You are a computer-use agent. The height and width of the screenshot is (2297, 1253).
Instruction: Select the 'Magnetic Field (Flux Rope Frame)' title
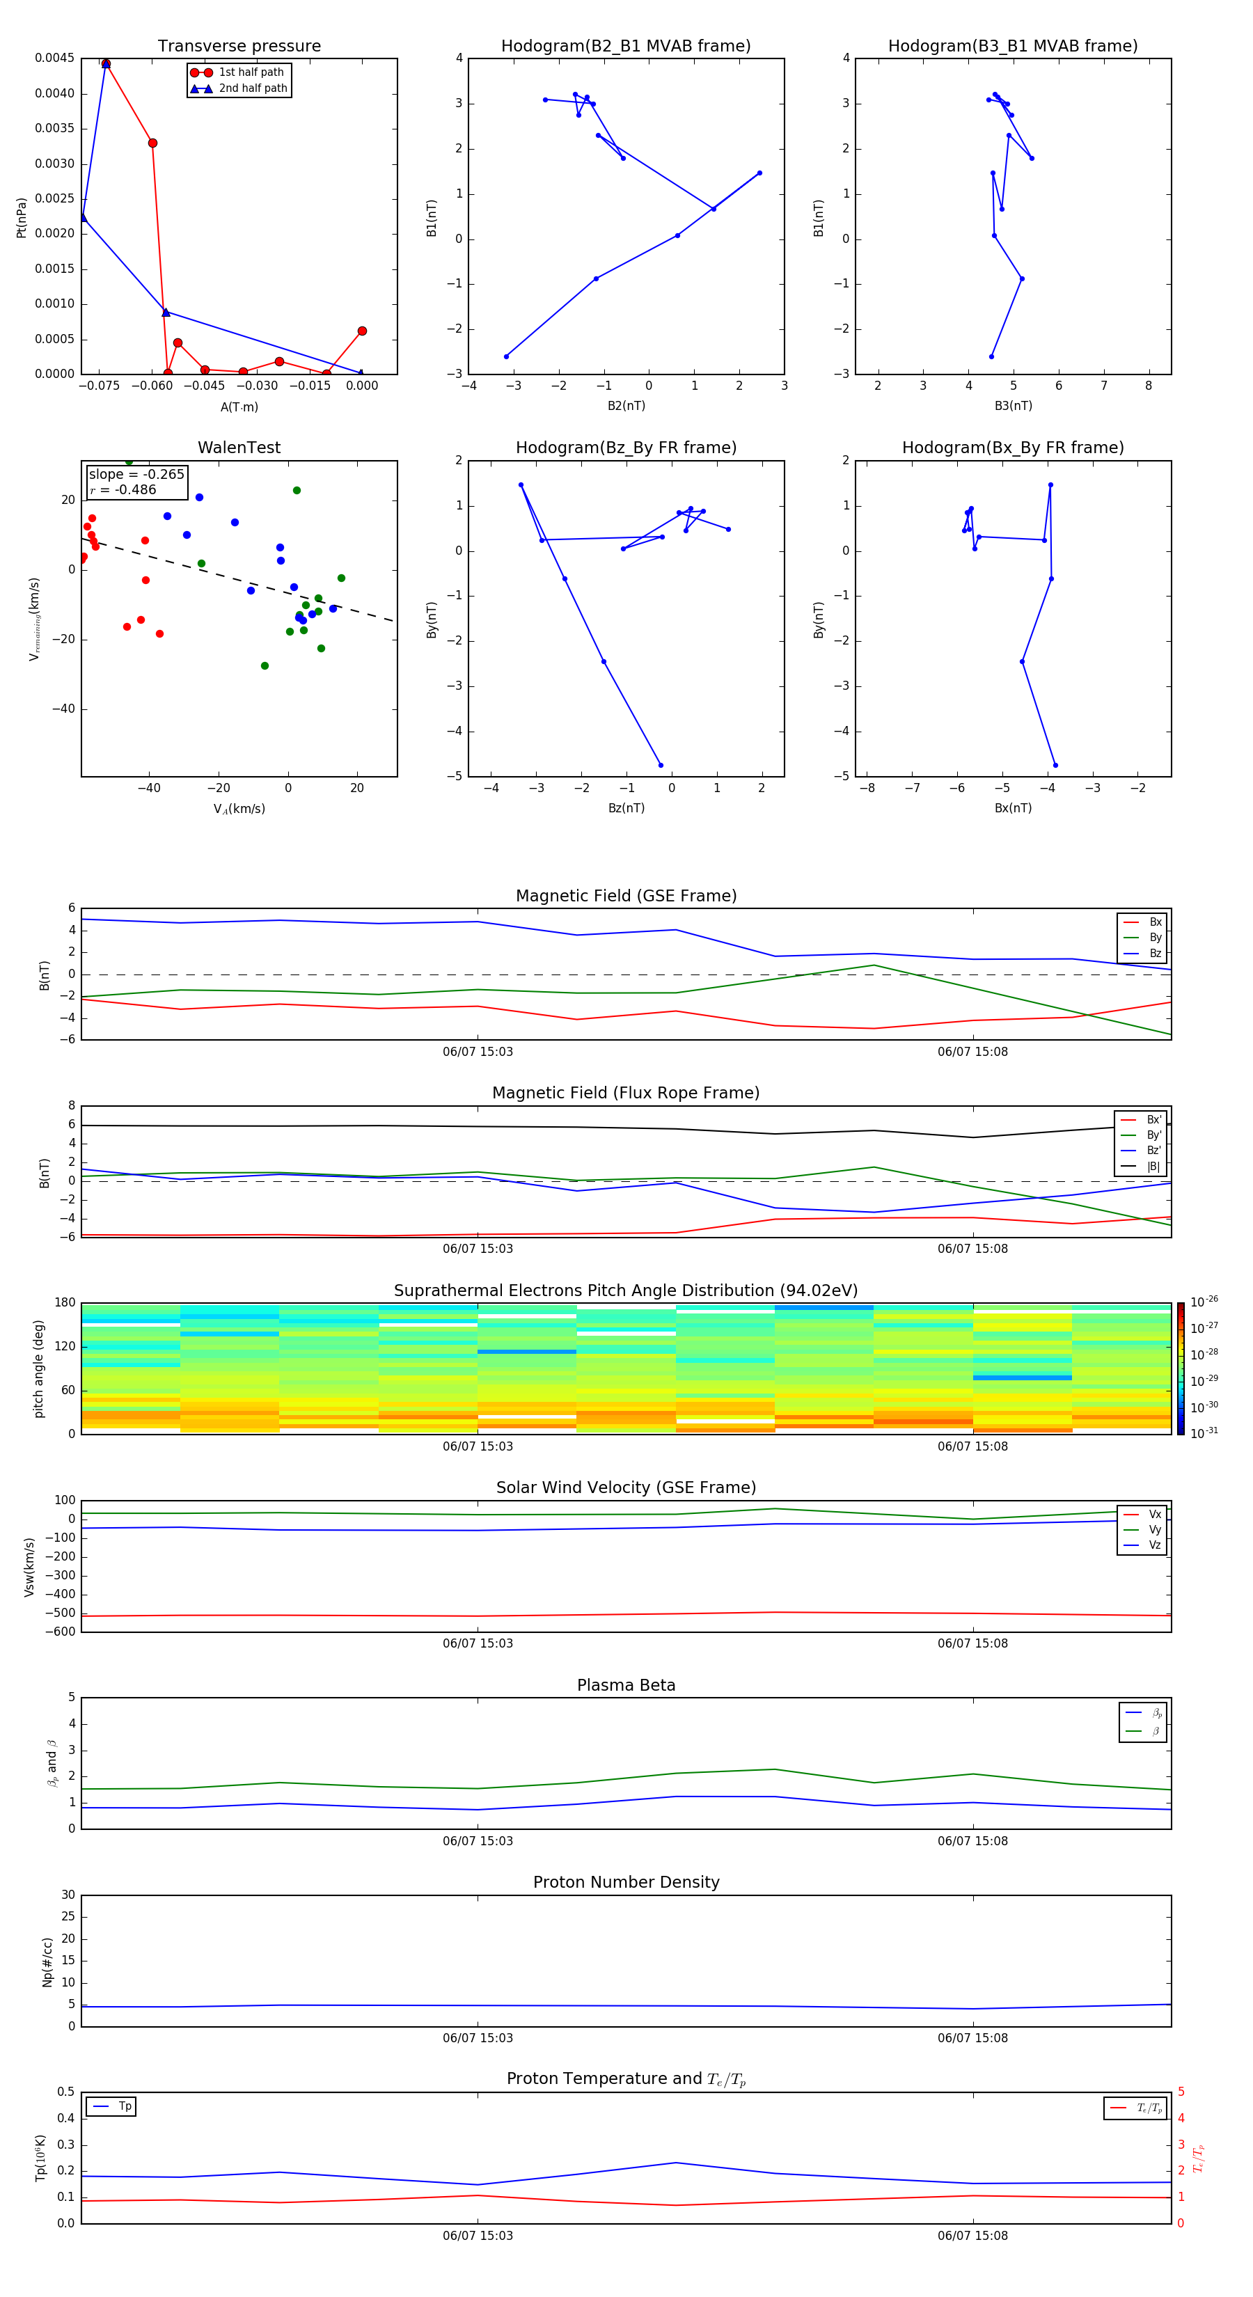(626, 1094)
